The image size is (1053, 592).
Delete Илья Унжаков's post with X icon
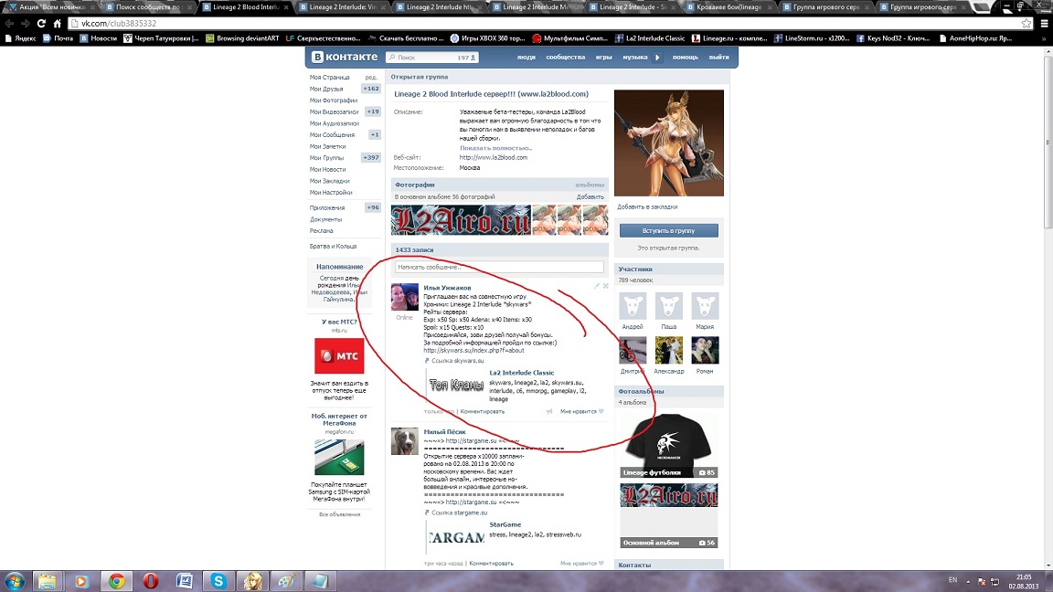click(x=606, y=286)
